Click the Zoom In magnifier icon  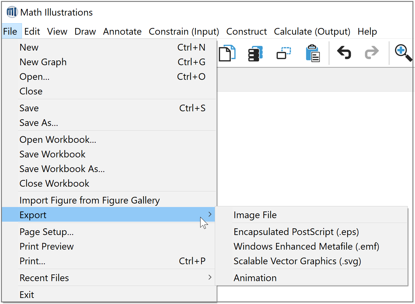point(403,53)
